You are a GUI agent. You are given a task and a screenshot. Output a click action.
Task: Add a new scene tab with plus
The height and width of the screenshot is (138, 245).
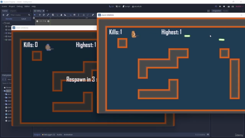click(x=47, y=11)
